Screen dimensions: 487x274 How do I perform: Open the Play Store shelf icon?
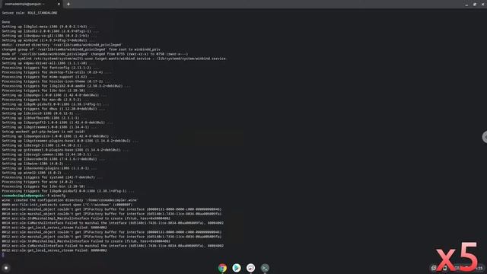[x=237, y=268]
